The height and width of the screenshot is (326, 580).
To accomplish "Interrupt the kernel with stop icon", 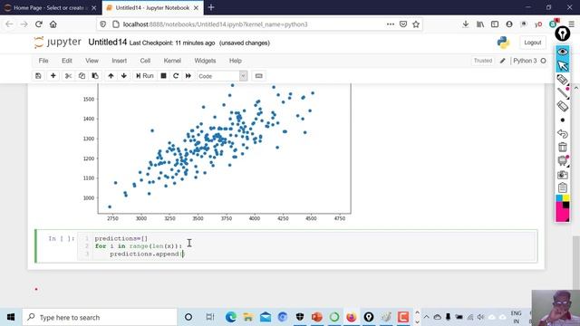I will (163, 76).
